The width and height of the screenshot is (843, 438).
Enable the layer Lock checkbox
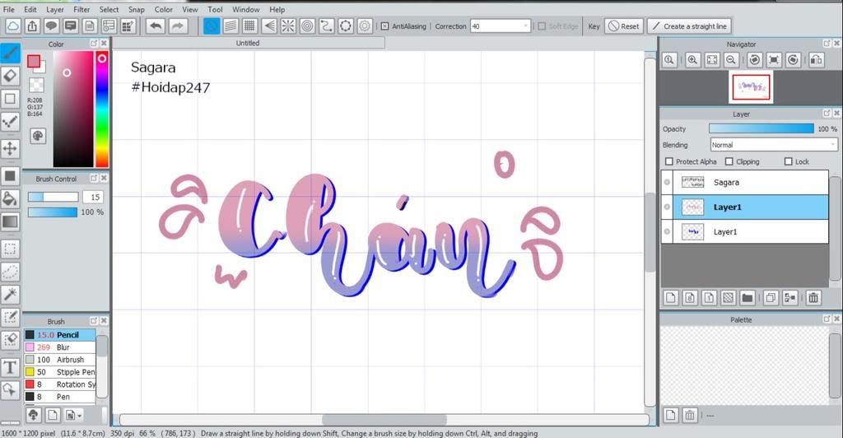tap(788, 161)
